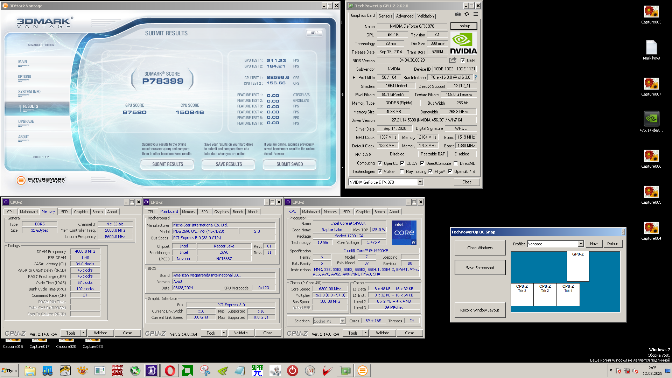Click the GPU-Z refresh icon
This screenshot has width=672, height=378.
467,14
